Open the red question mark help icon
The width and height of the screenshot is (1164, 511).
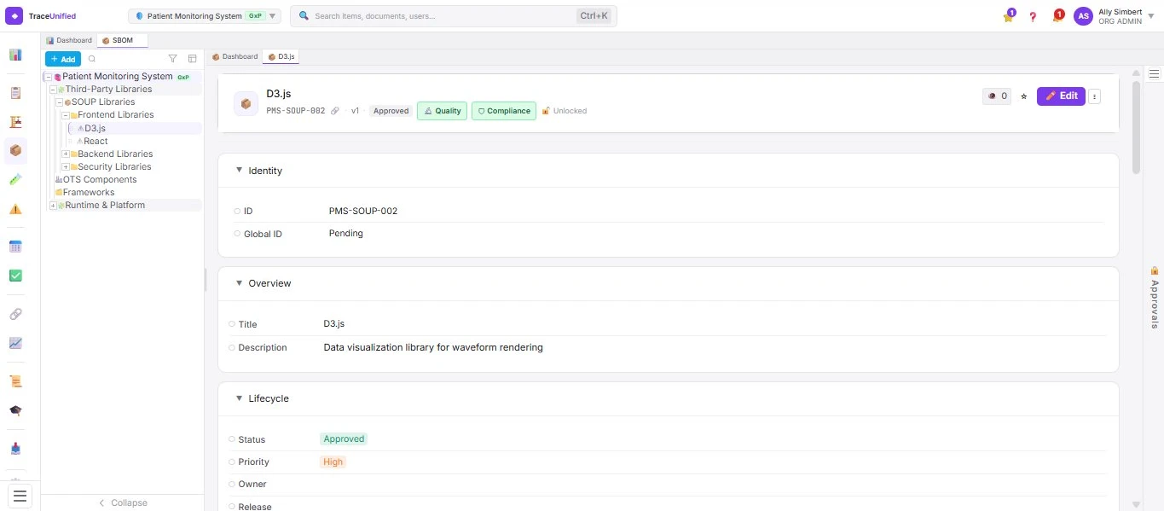click(1033, 17)
